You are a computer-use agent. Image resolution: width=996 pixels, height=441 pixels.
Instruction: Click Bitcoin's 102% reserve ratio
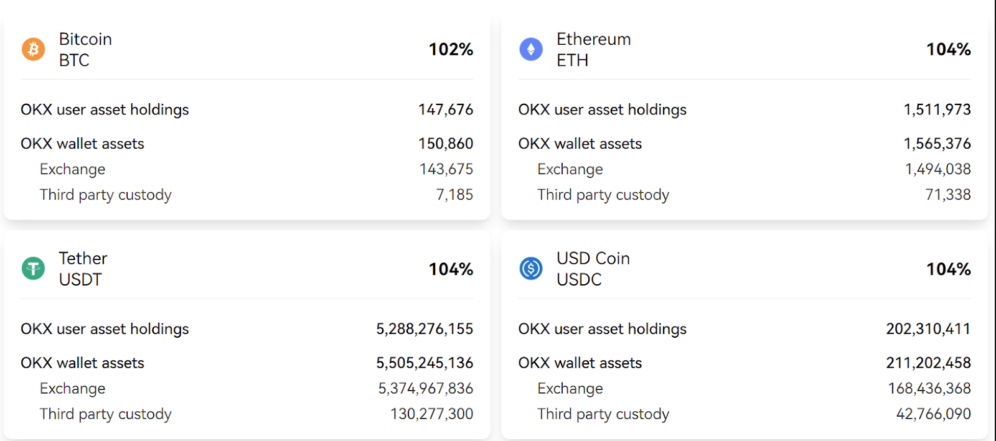click(x=451, y=50)
